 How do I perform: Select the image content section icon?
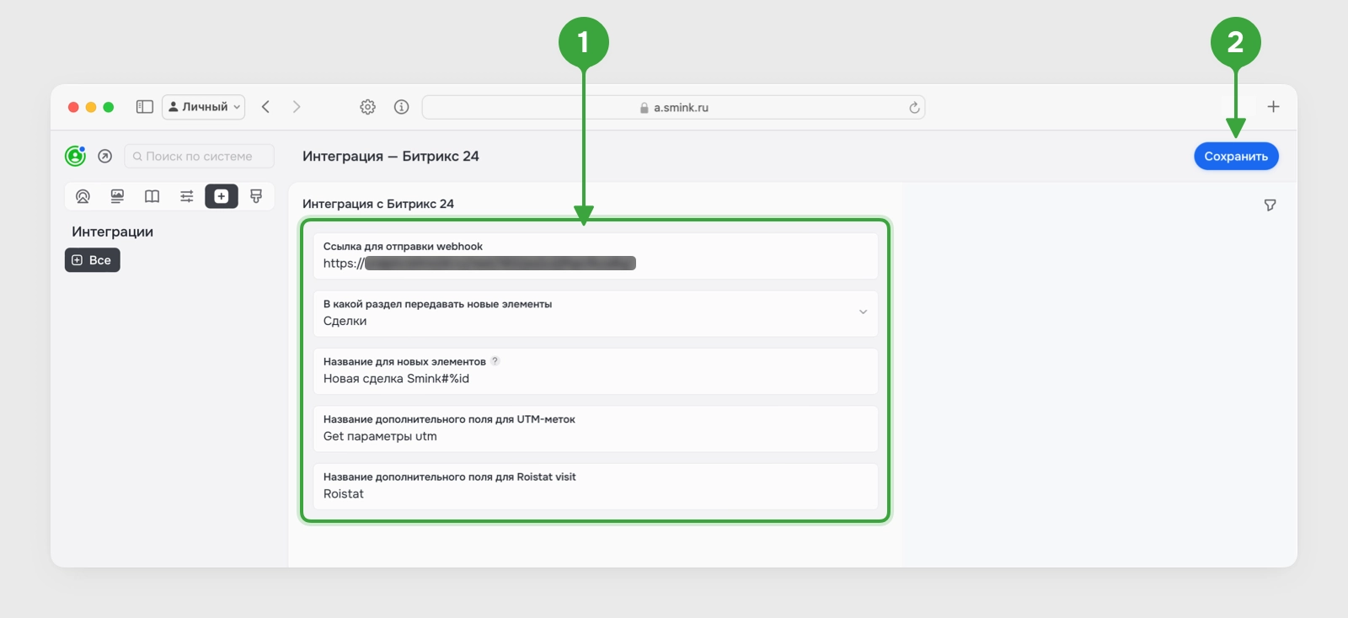pos(117,196)
